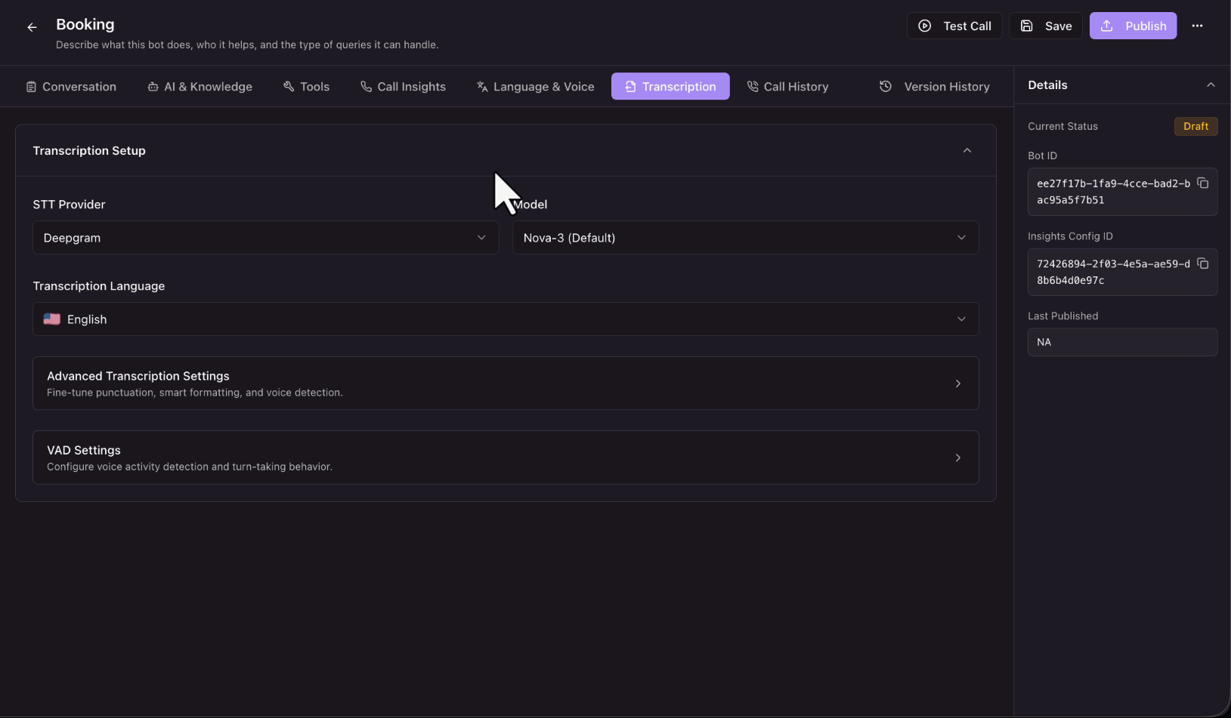The height and width of the screenshot is (718, 1231).
Task: Click the AI & Knowledge robot icon
Action: point(153,87)
